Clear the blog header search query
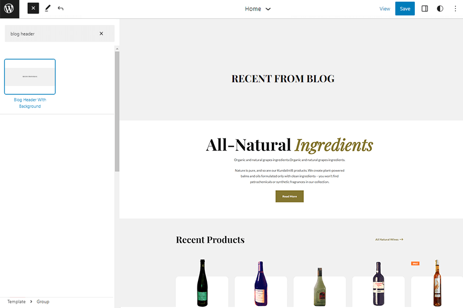The width and height of the screenshot is (463, 308). [x=102, y=33]
